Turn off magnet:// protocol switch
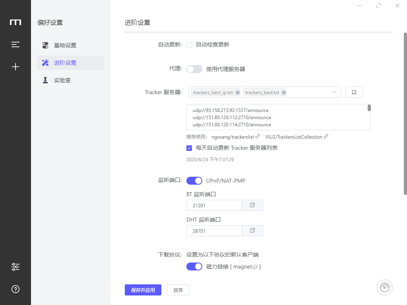This screenshot has width=407, height=305. 194,266
